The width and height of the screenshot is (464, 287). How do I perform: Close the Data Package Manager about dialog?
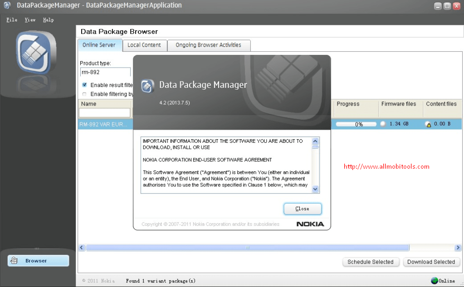point(303,209)
